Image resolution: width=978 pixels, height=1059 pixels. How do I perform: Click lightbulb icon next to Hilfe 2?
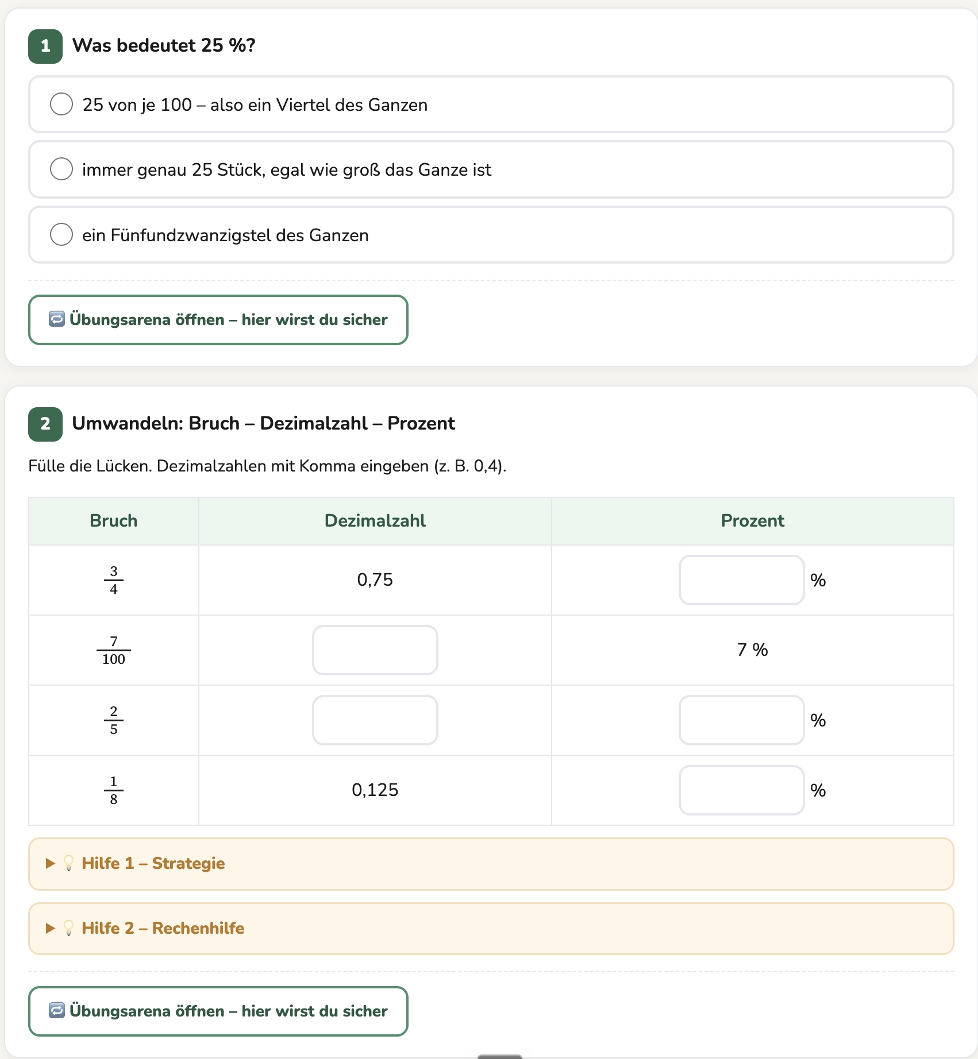[x=69, y=928]
